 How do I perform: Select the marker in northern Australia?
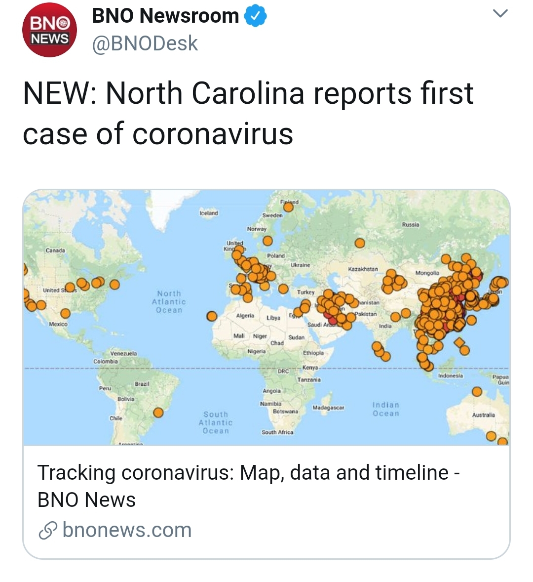tap(477, 392)
